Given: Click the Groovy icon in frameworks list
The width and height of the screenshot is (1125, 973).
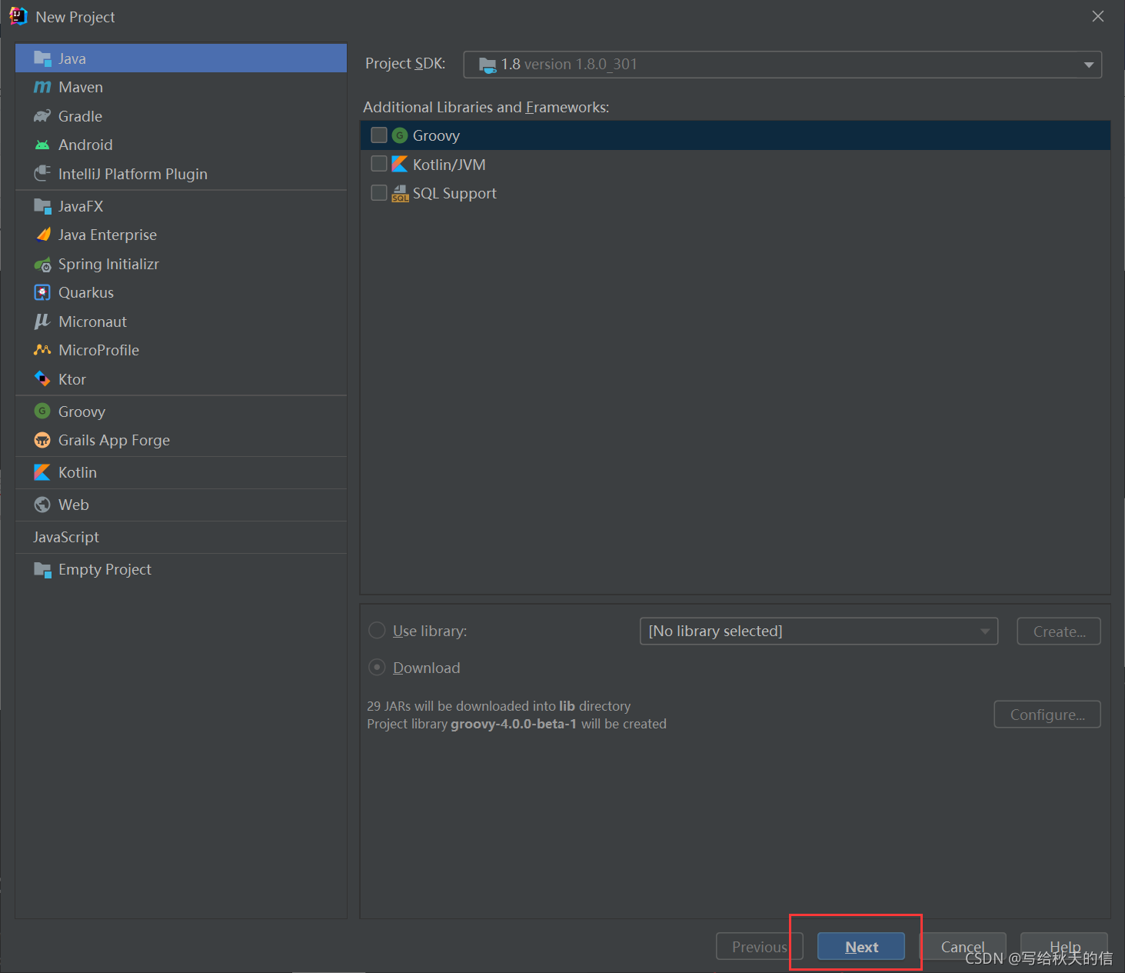Looking at the screenshot, I should pos(400,135).
